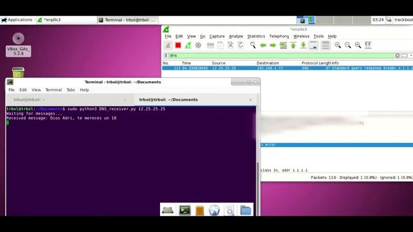
Task: Sort packets by No. column
Action: click(x=166, y=63)
